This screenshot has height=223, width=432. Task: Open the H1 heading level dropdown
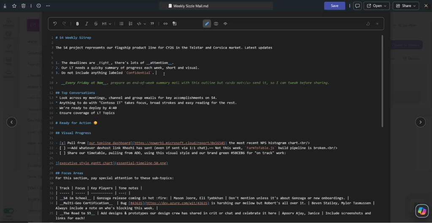(x=107, y=24)
